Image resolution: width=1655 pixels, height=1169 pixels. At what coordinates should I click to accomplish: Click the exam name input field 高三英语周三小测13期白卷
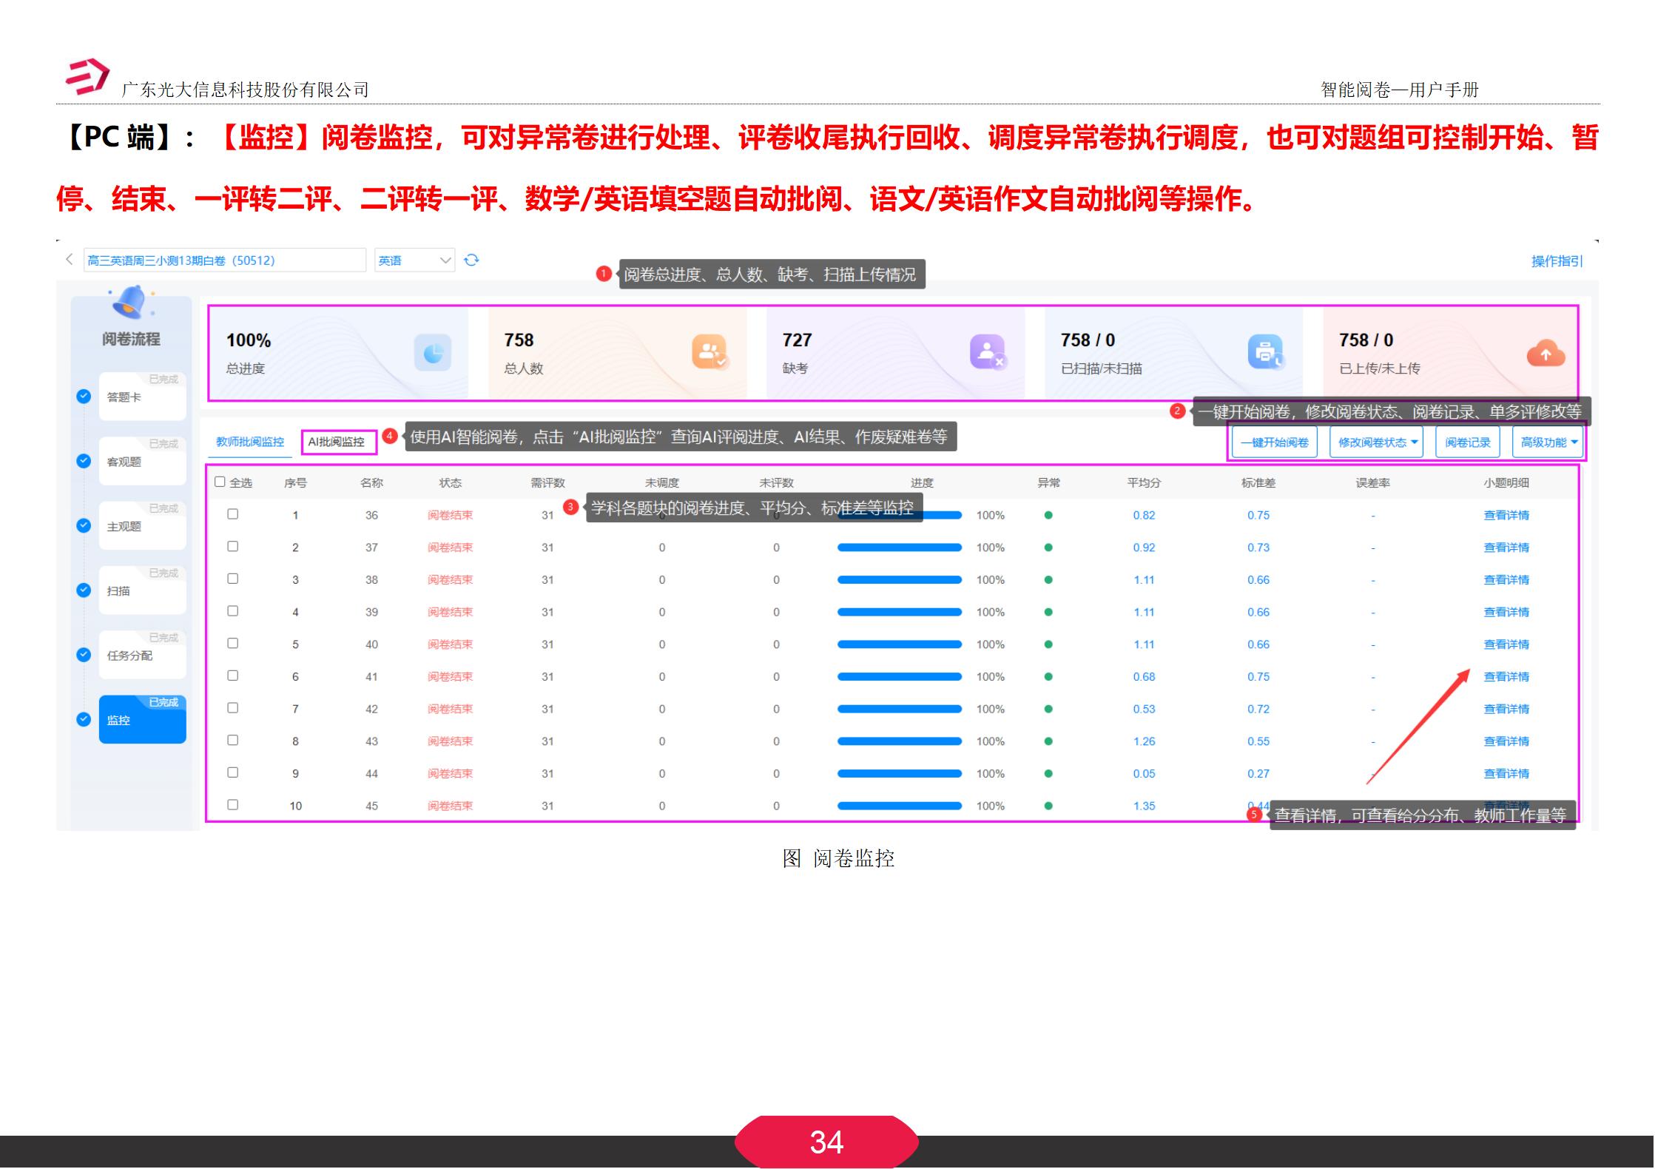pyautogui.click(x=222, y=260)
